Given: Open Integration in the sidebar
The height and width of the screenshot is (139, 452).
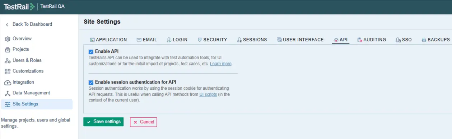Looking at the screenshot, I should [23, 82].
